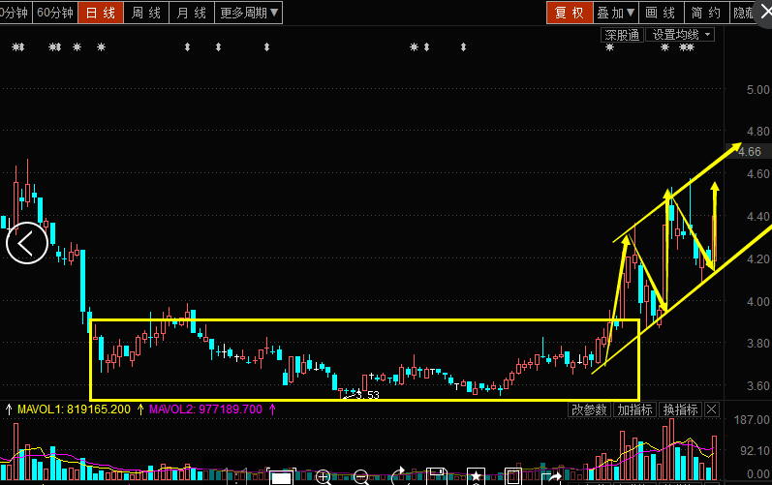
Task: Fit image to window icon
Action: pos(282,476)
